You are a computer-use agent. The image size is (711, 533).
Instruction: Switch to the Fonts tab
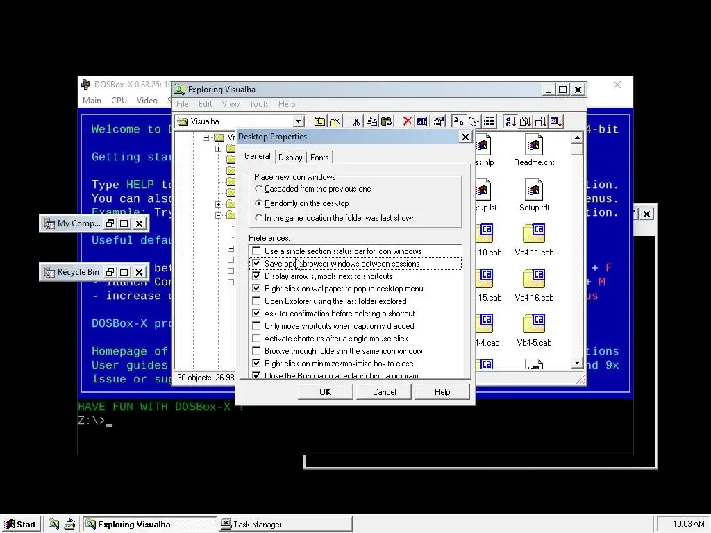pos(319,158)
